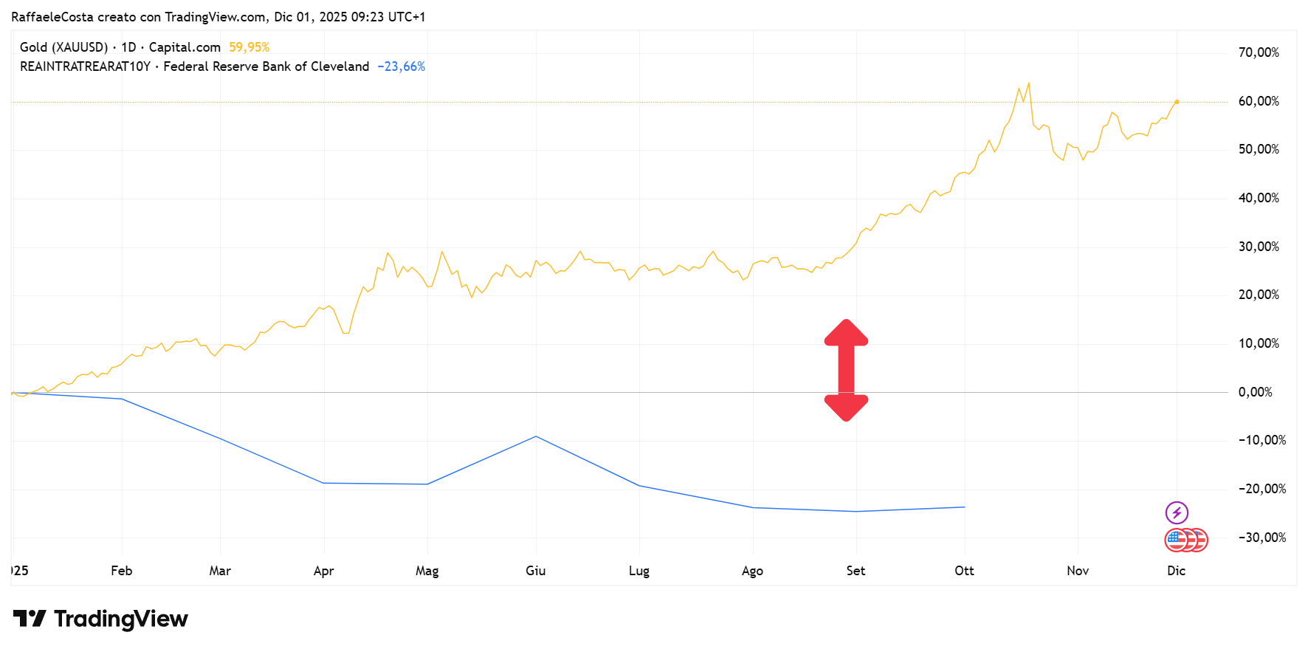Click the blue line's peak above Giu
Screen dimensions: 1308x652
(536, 436)
